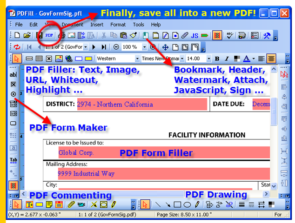Save as new PDF using the PDF icon

(x=49, y=35)
